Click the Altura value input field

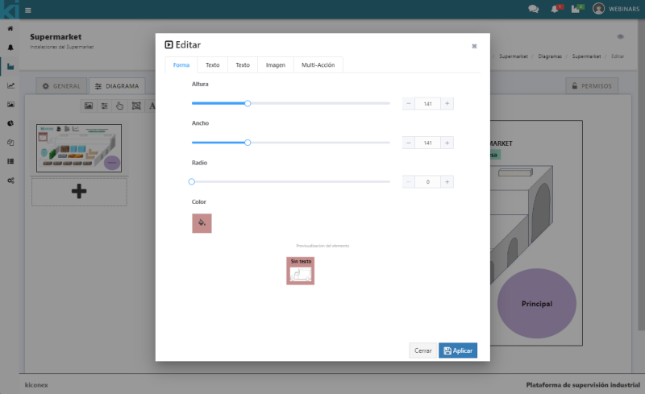click(428, 103)
